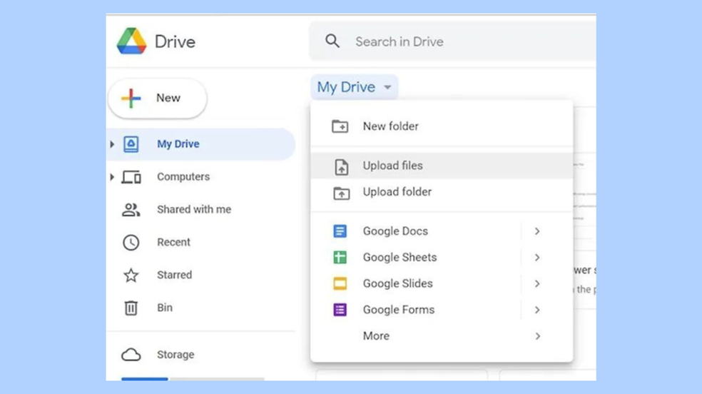Image resolution: width=702 pixels, height=394 pixels.
Task: Click the My Drive sidebar icon
Action: pos(131,144)
